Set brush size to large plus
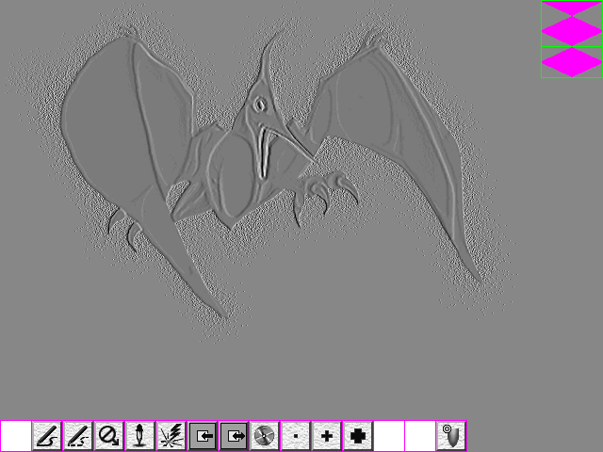603x452 pixels. (x=358, y=436)
